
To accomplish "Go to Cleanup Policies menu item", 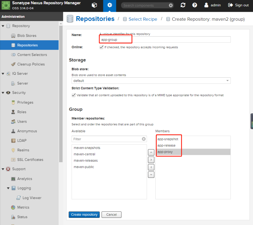I will coord(31,64).
